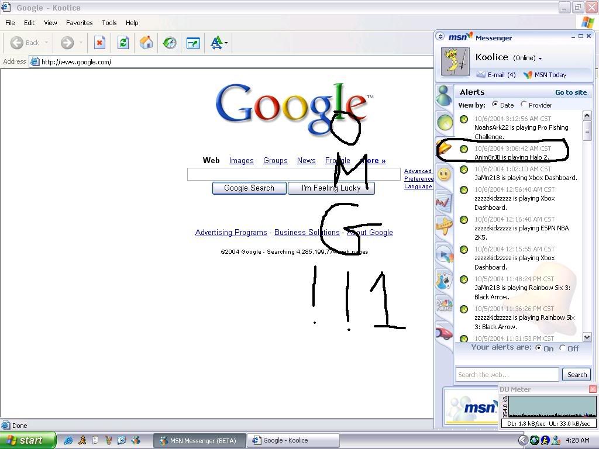Click the Koolice display picture
Image resolution: width=599 pixels, height=449 pixels.
point(455,61)
